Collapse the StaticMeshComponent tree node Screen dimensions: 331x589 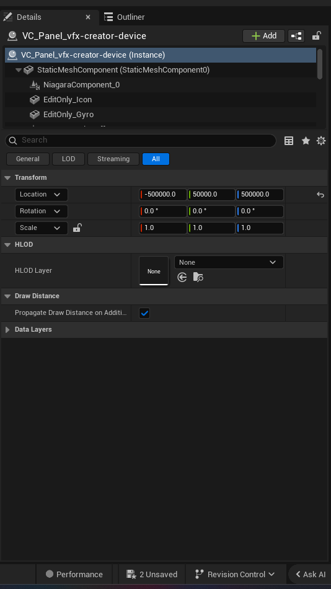(x=19, y=70)
